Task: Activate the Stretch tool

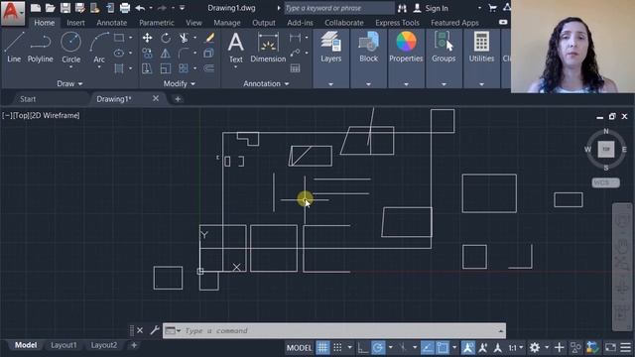Action: [x=148, y=68]
